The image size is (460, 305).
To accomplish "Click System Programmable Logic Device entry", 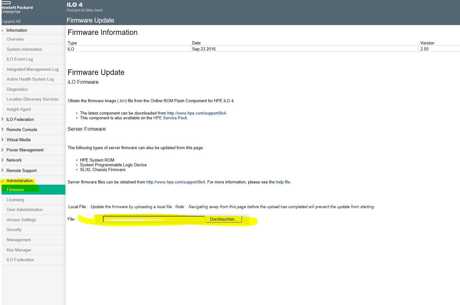I will 113,165.
